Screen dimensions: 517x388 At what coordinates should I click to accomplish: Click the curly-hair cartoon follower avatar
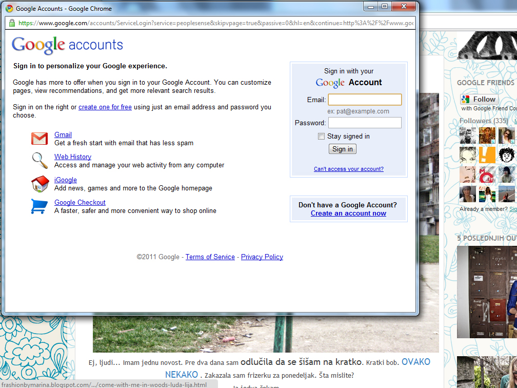tap(506, 155)
